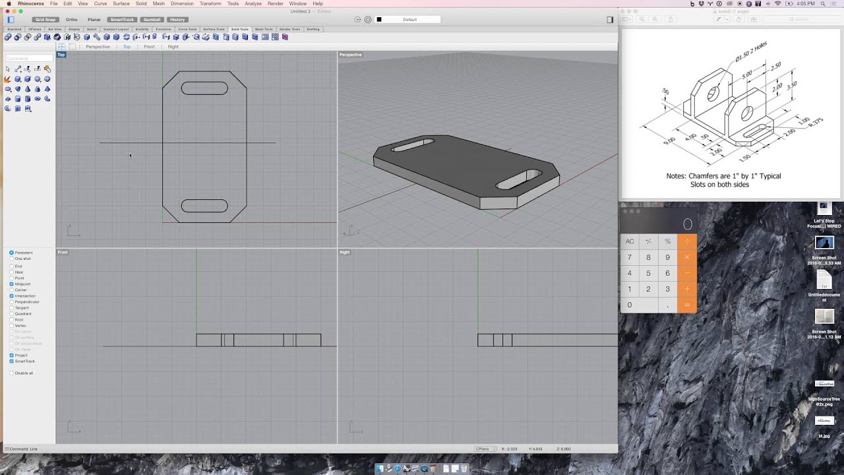Click the 7 key on Calculator
Image resolution: width=844 pixels, height=475 pixels.
(630, 257)
